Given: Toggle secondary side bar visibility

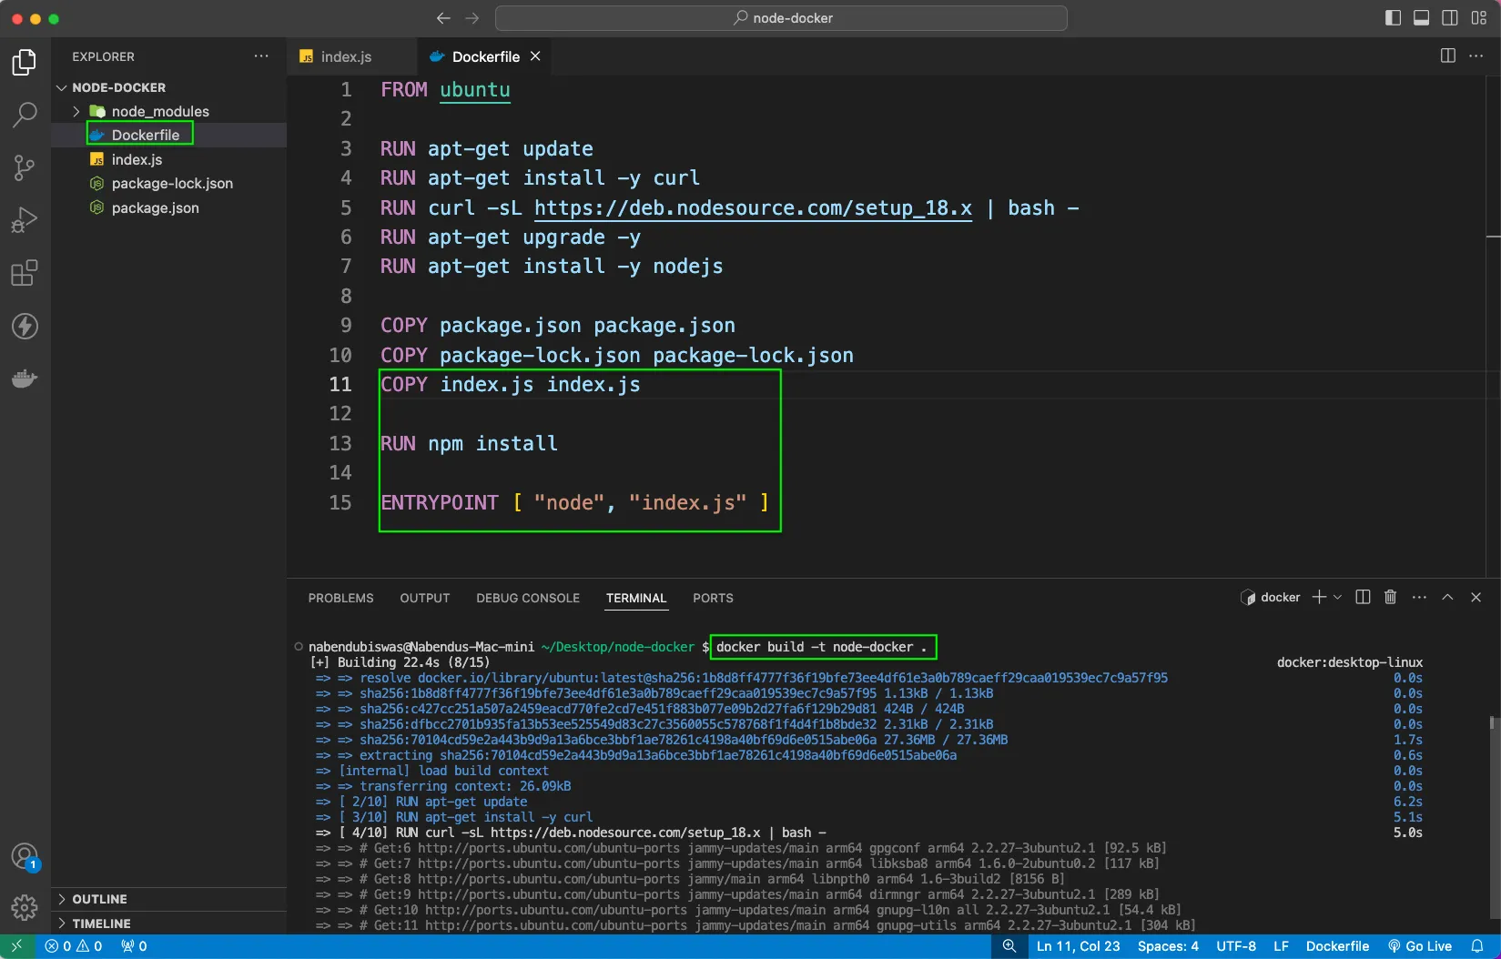Looking at the screenshot, I should coord(1450,18).
